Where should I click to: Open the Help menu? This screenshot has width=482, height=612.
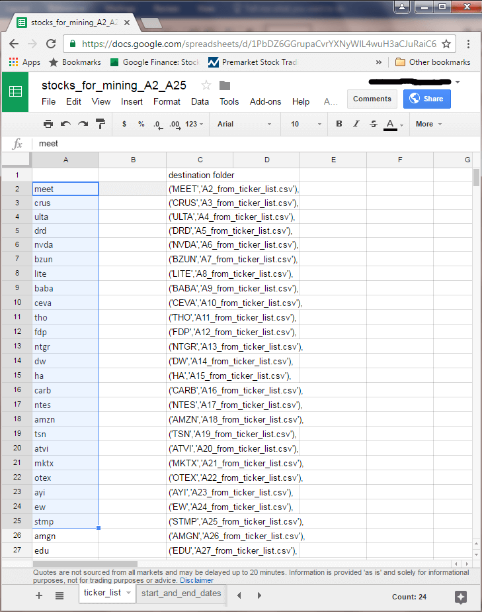click(x=301, y=102)
